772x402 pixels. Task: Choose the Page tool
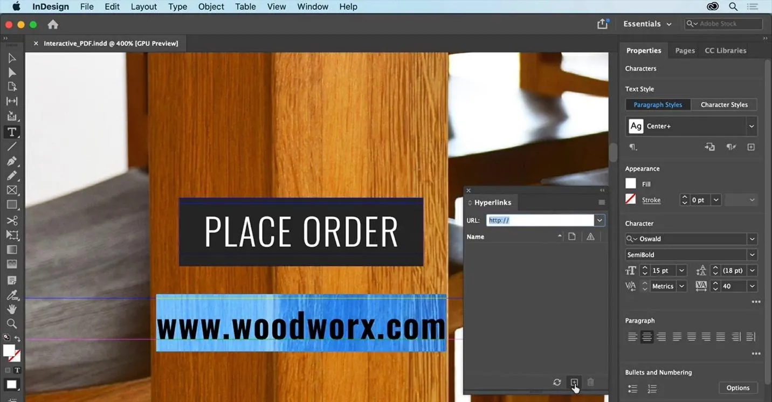12,87
